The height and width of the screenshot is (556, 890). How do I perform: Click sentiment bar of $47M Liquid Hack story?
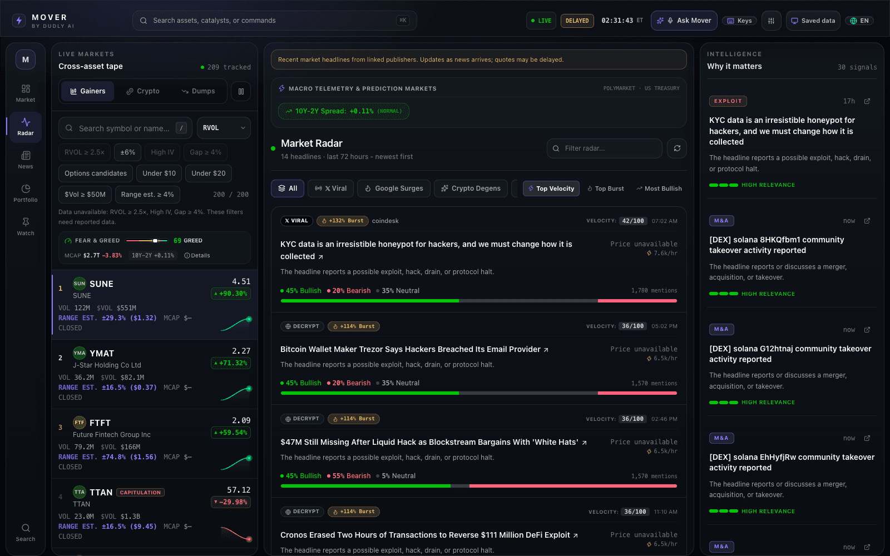click(x=479, y=486)
